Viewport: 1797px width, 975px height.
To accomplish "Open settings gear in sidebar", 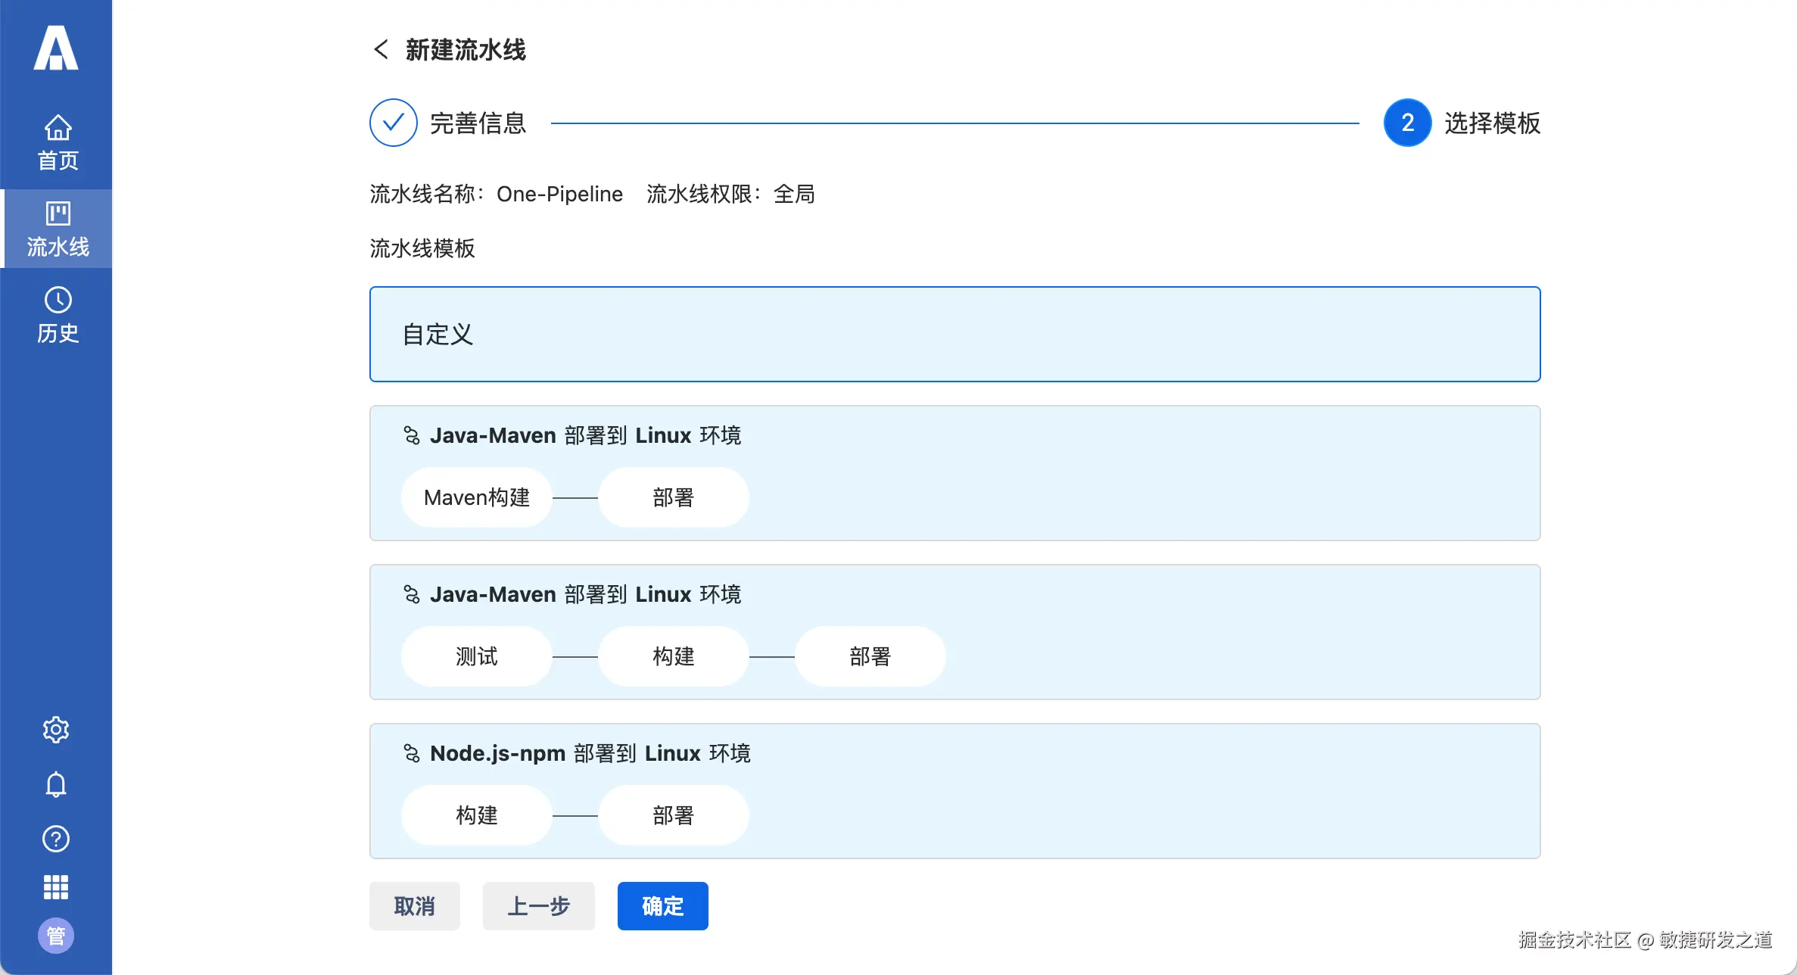I will point(56,730).
